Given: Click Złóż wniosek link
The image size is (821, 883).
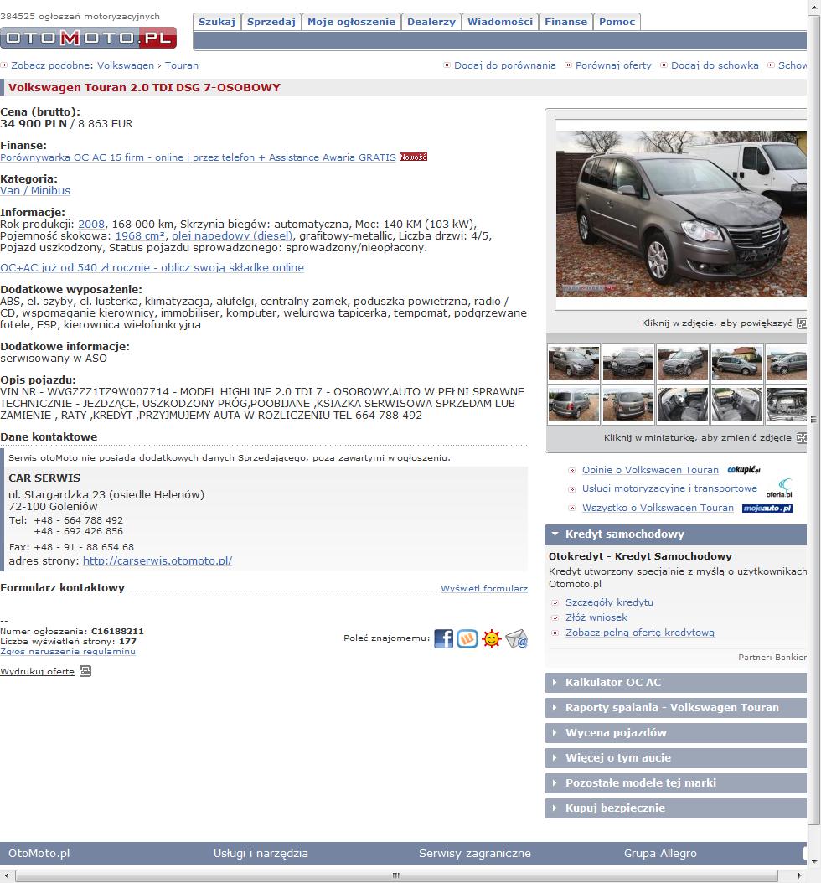Looking at the screenshot, I should coord(596,617).
